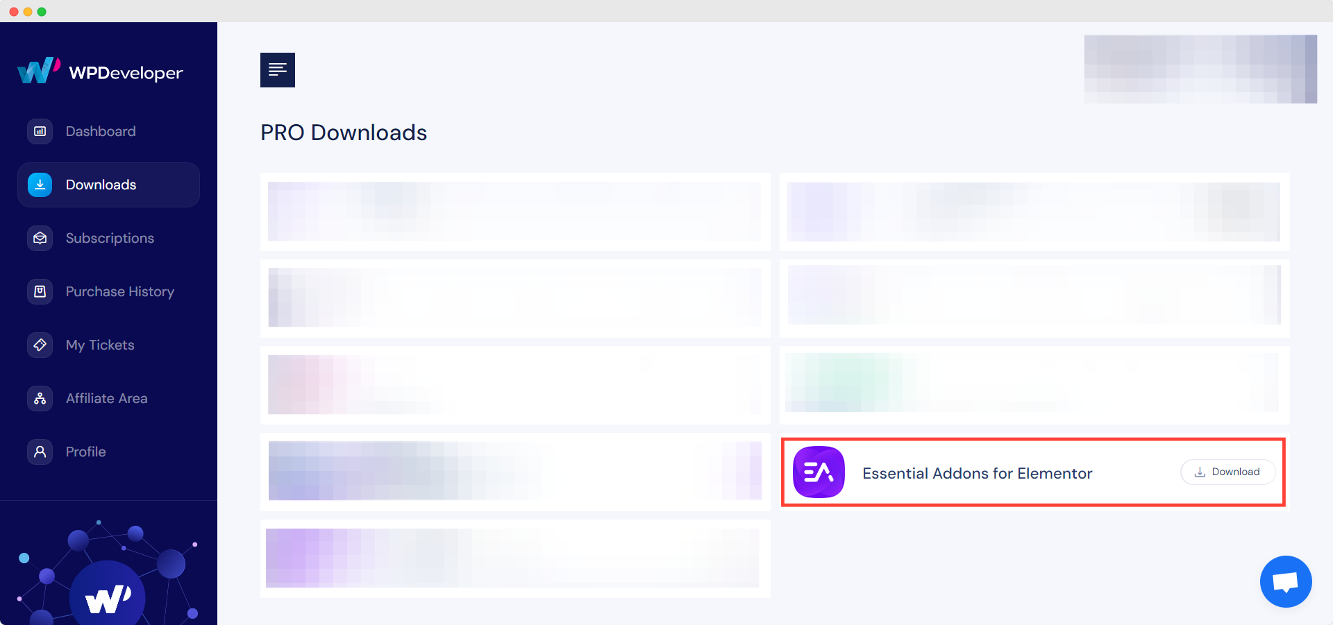Open the Dashboard menu item

pos(101,131)
